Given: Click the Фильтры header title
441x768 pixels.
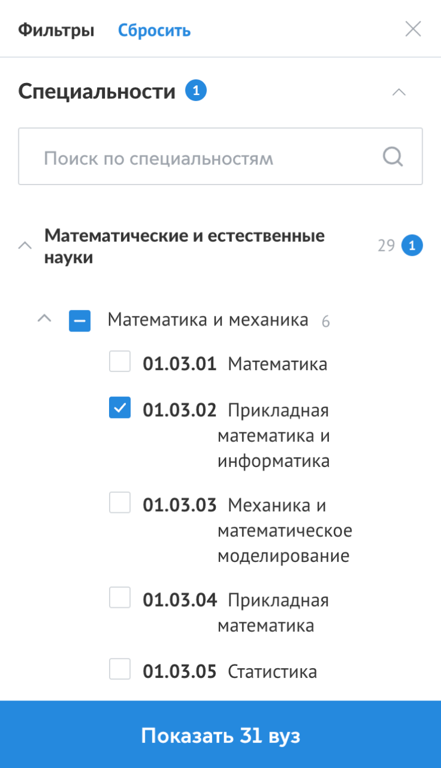Looking at the screenshot, I should [x=56, y=30].
